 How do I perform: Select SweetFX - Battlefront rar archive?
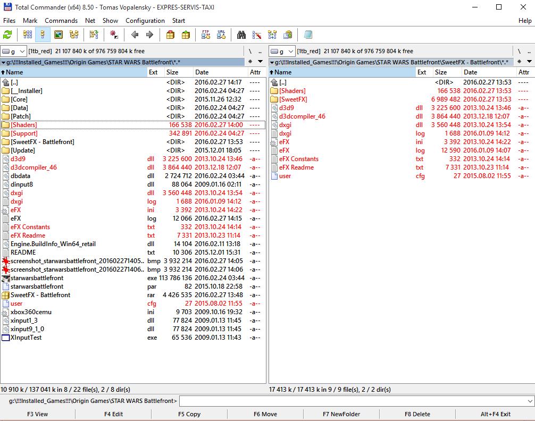(x=133, y=295)
